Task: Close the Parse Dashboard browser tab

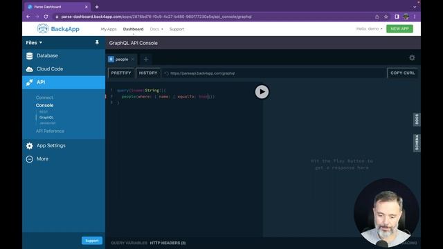Action: (86, 7)
